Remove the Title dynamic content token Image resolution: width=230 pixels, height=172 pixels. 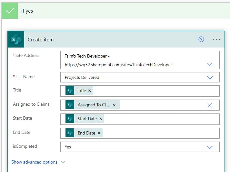coord(90,91)
